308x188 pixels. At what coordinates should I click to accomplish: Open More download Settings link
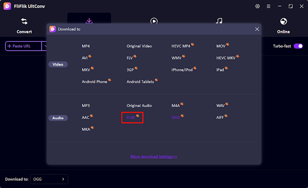pyautogui.click(x=154, y=157)
